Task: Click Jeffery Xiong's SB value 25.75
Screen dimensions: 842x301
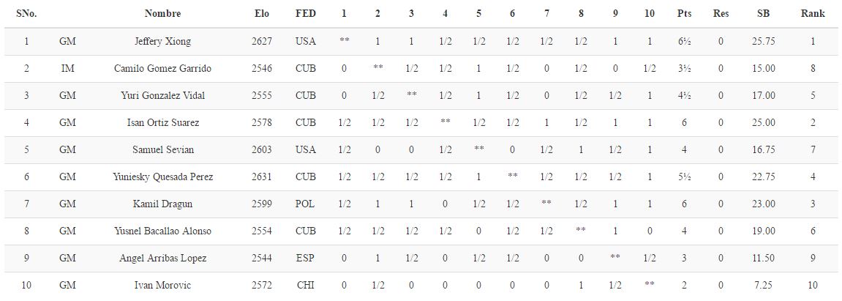Action: 763,42
